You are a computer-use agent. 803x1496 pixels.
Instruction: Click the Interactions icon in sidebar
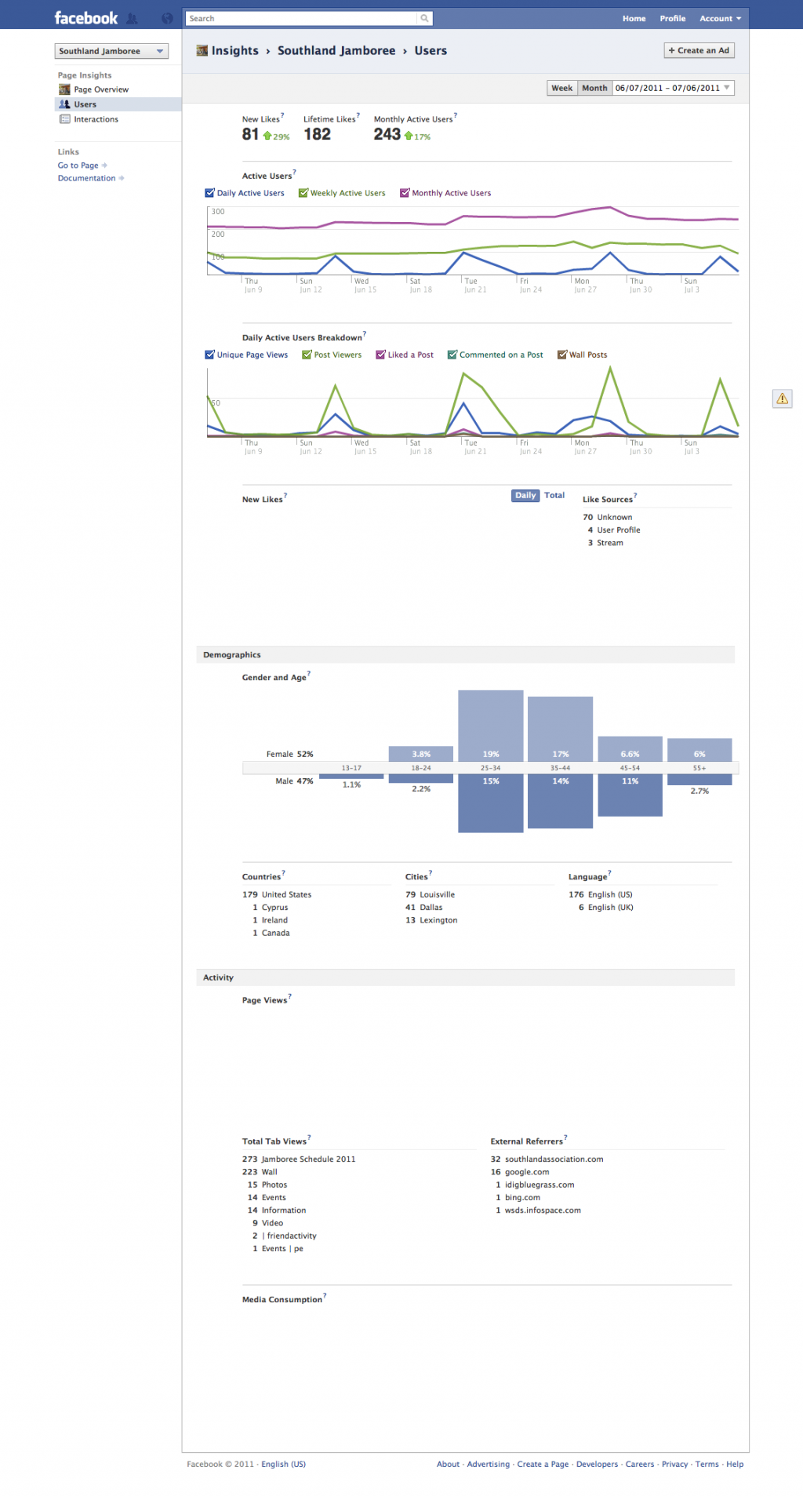64,119
